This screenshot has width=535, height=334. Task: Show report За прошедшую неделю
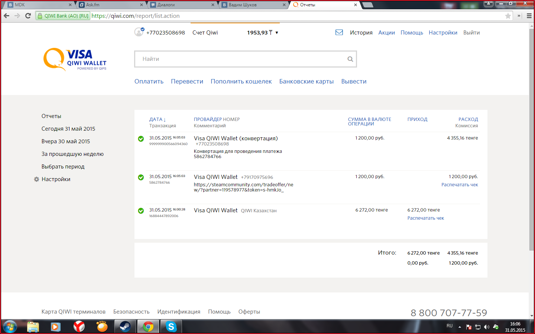click(72, 154)
